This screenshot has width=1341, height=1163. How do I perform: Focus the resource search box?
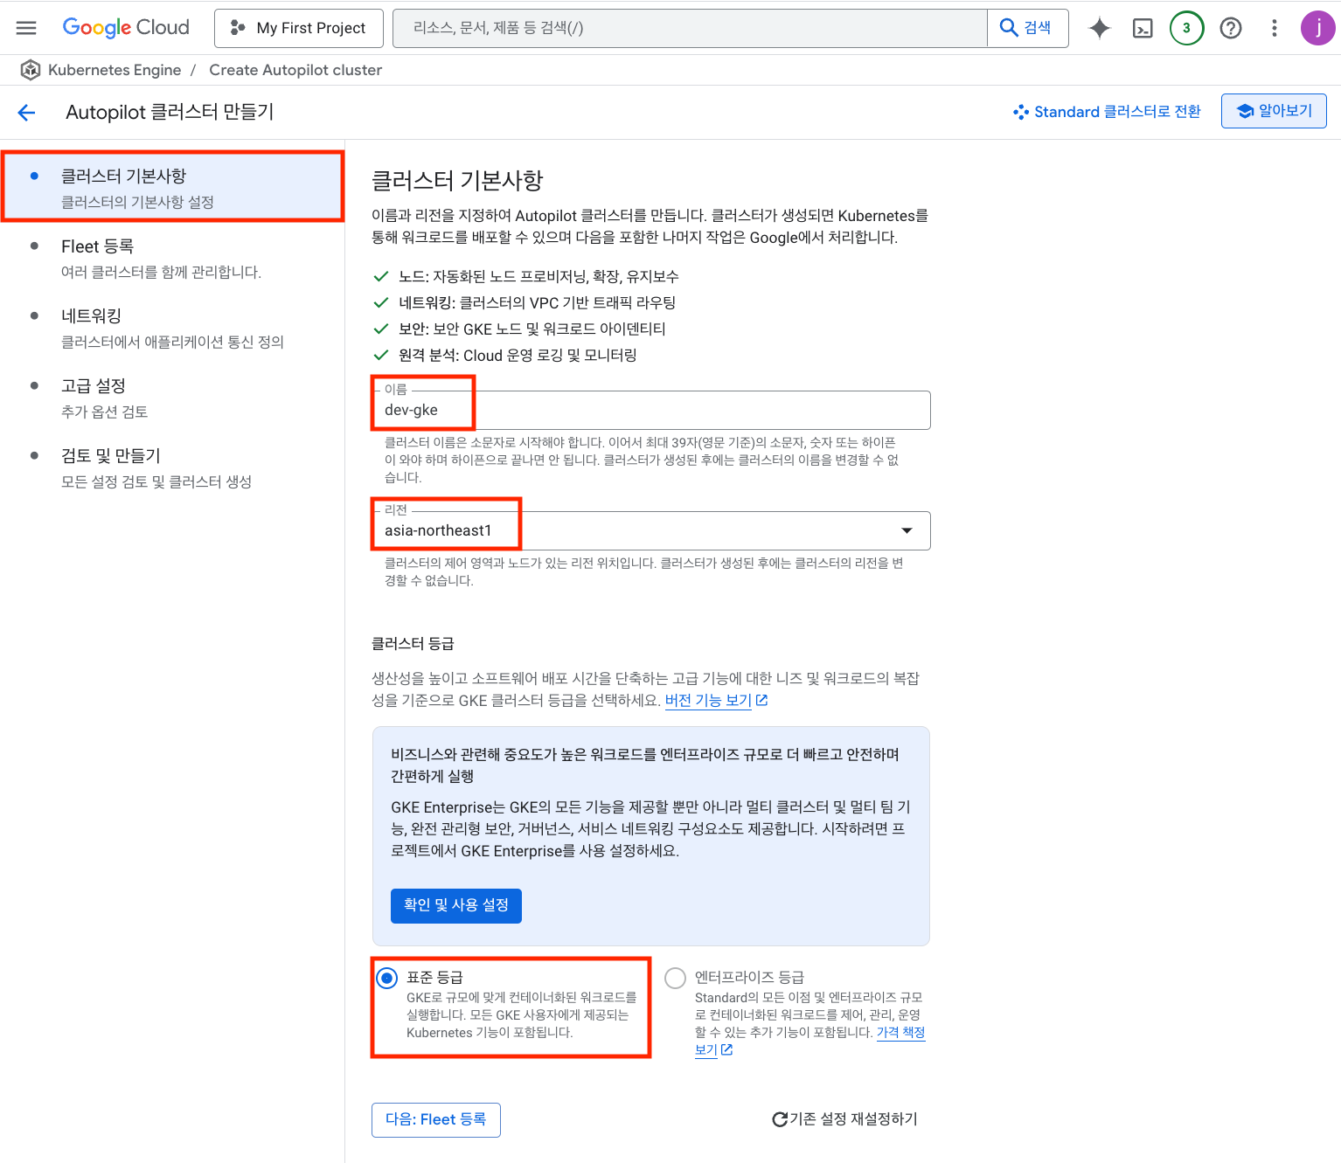coord(690,28)
